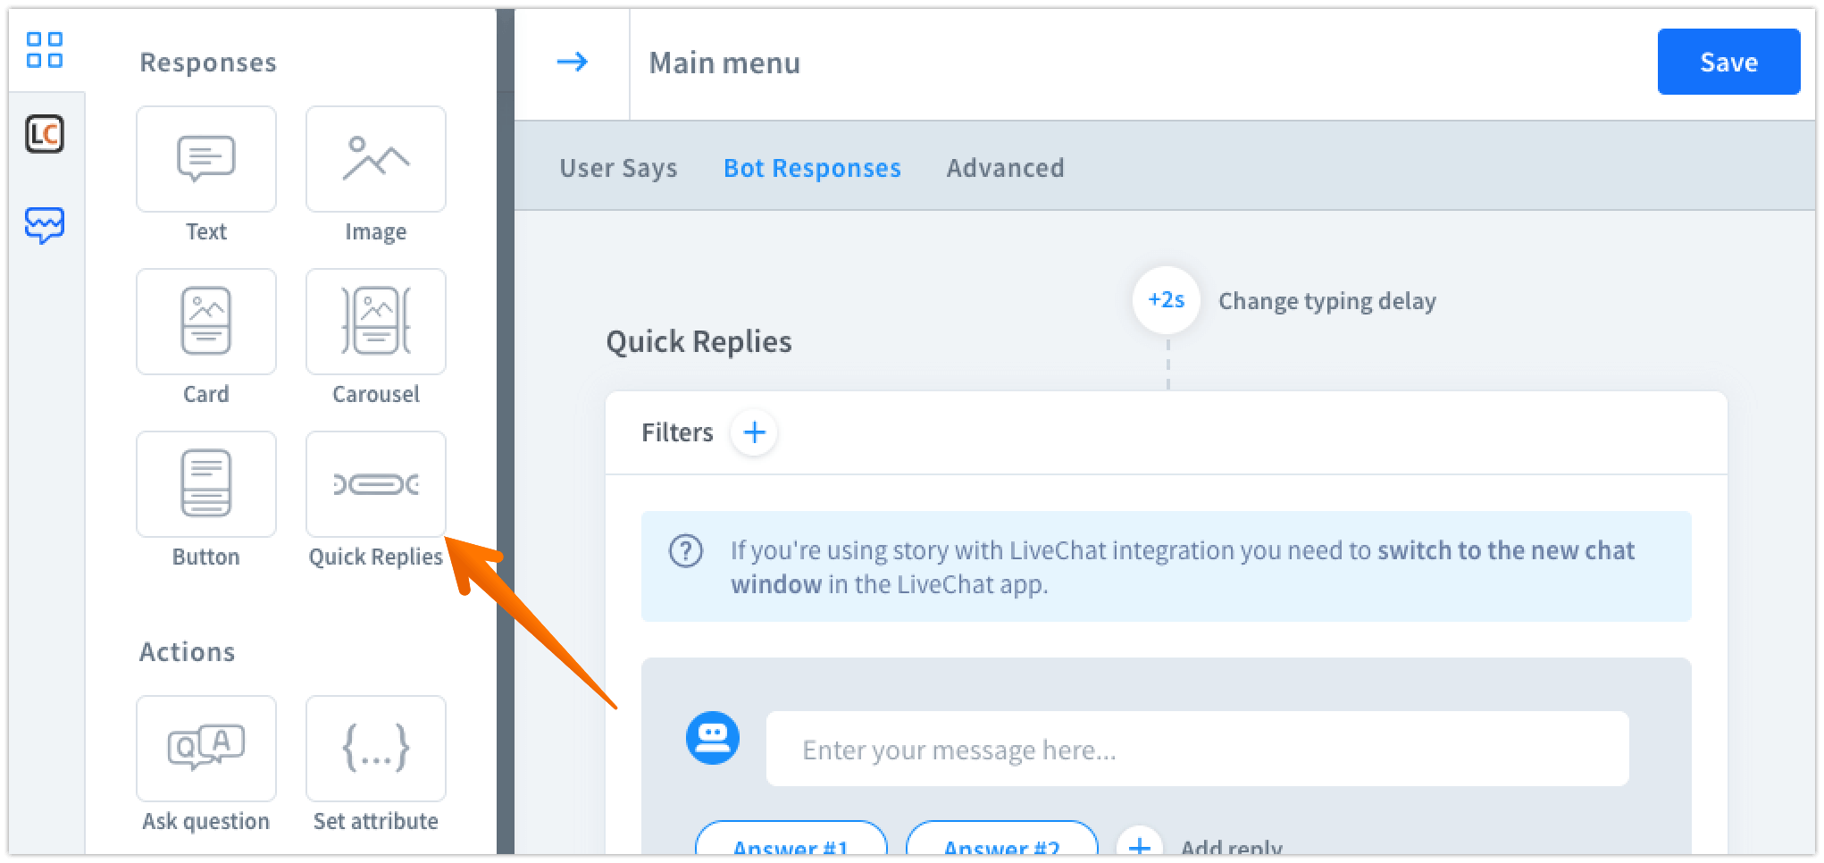Add a Carousel response block
Viewport: 1824px width, 863px height.
(375, 322)
